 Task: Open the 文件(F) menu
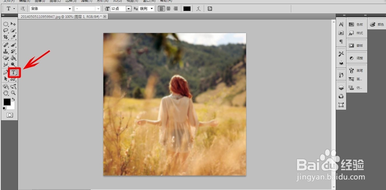9,1
